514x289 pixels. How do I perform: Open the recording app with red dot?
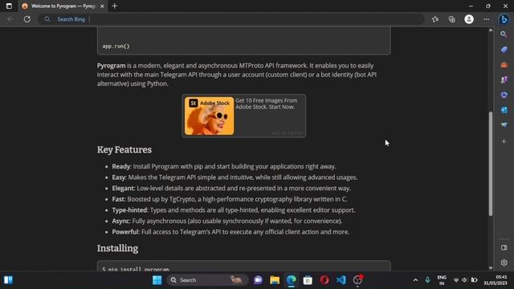click(357, 280)
